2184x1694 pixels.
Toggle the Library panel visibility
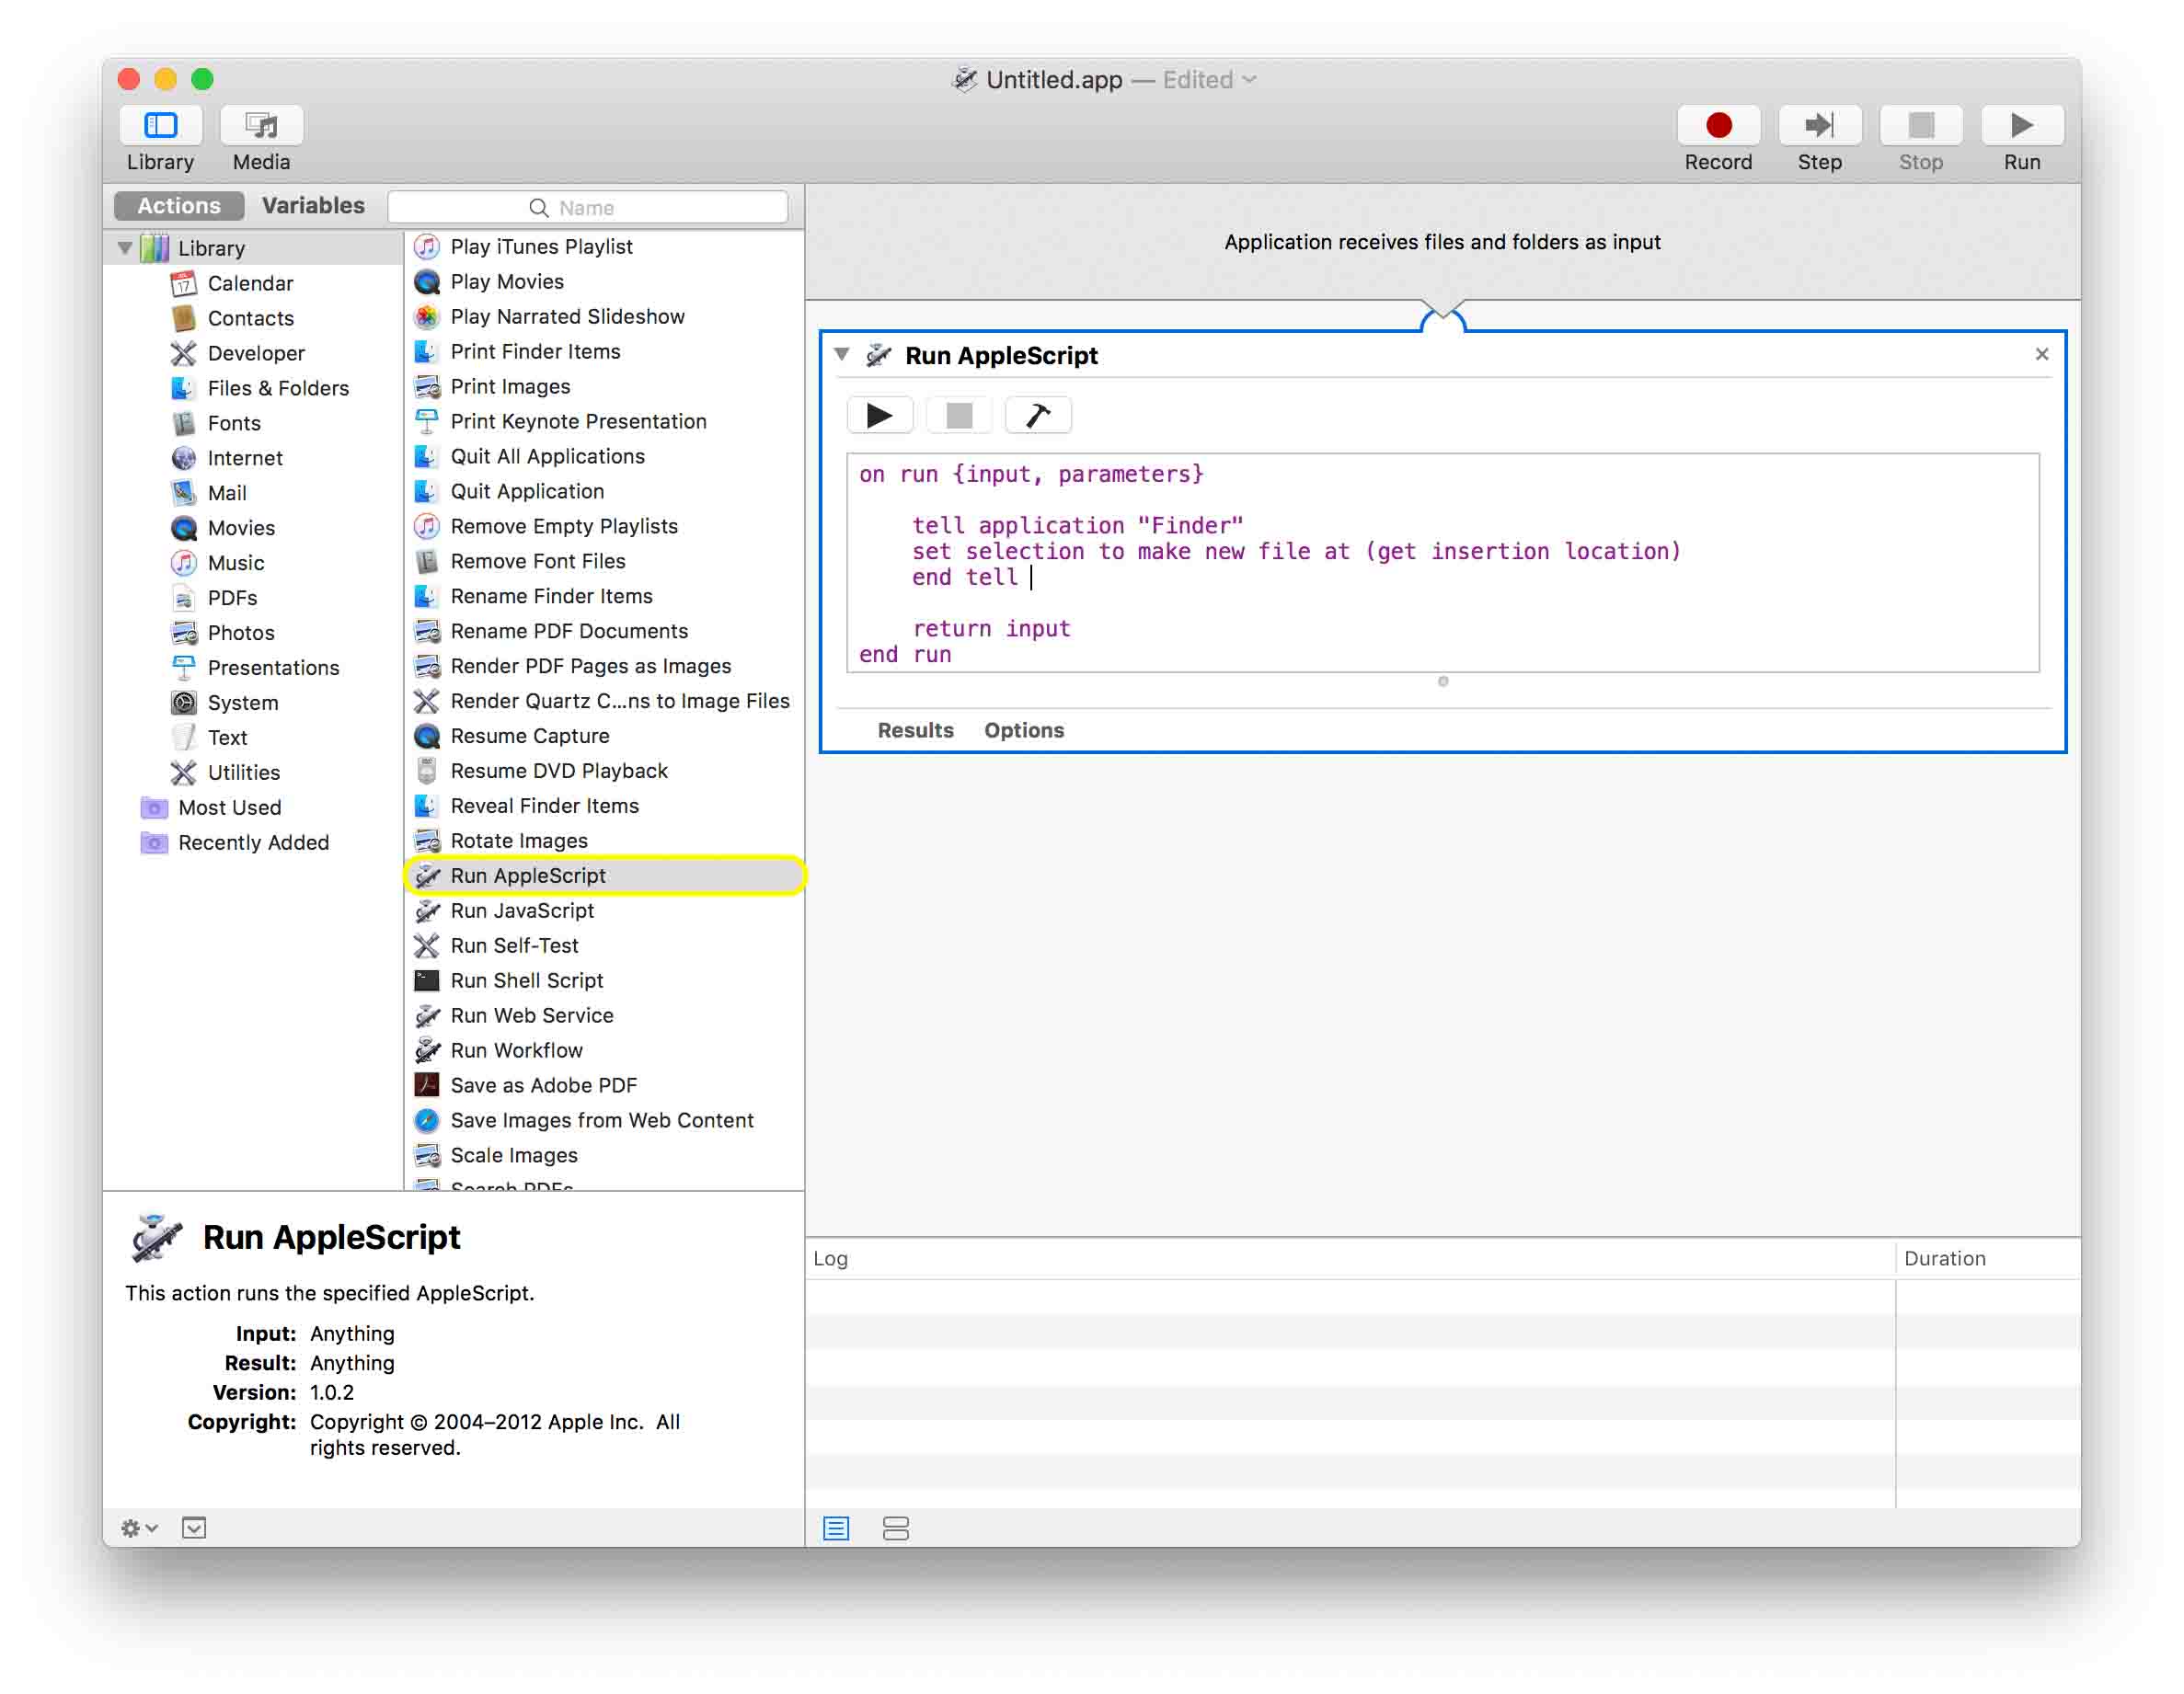[160, 126]
